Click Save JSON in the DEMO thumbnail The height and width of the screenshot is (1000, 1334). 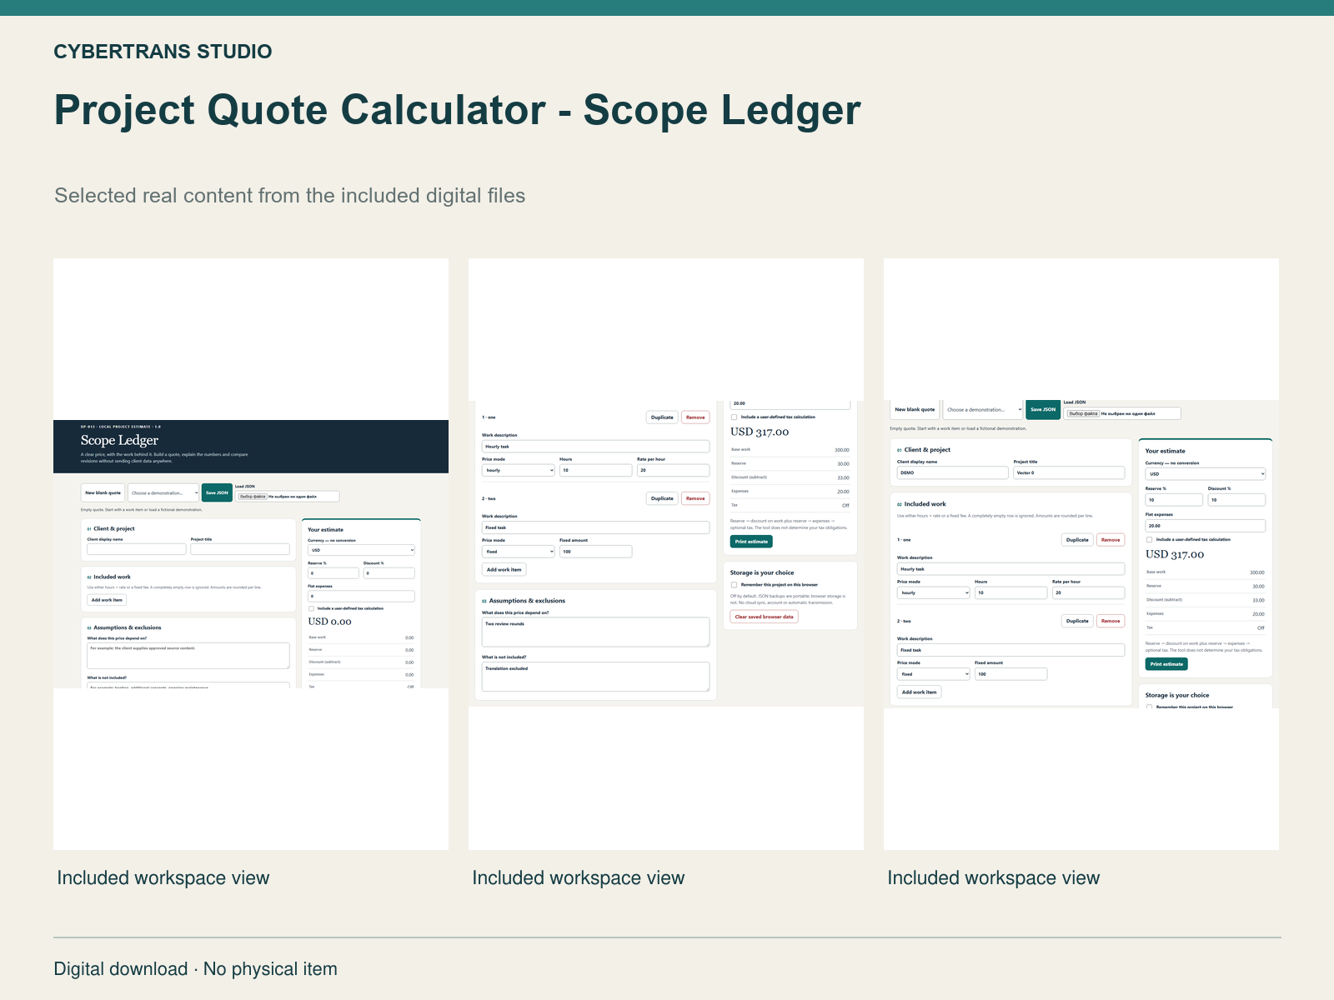click(x=1043, y=409)
